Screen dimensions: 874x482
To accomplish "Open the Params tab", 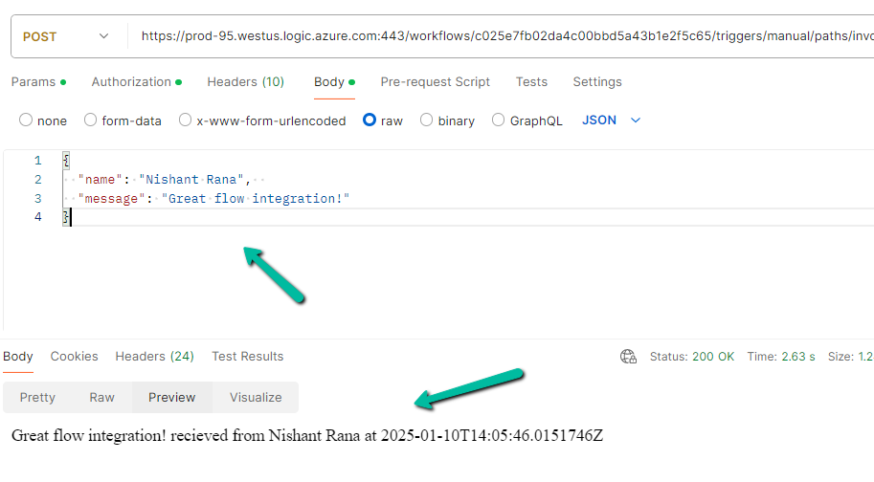I will pos(38,82).
